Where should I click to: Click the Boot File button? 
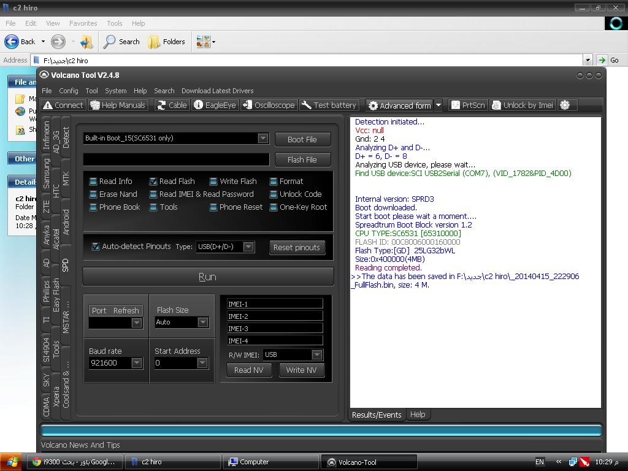[x=302, y=139]
